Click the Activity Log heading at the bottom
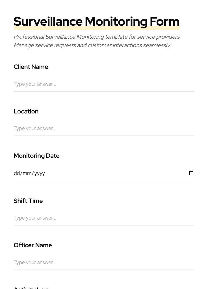The image size is (208, 289). [x=31, y=288]
